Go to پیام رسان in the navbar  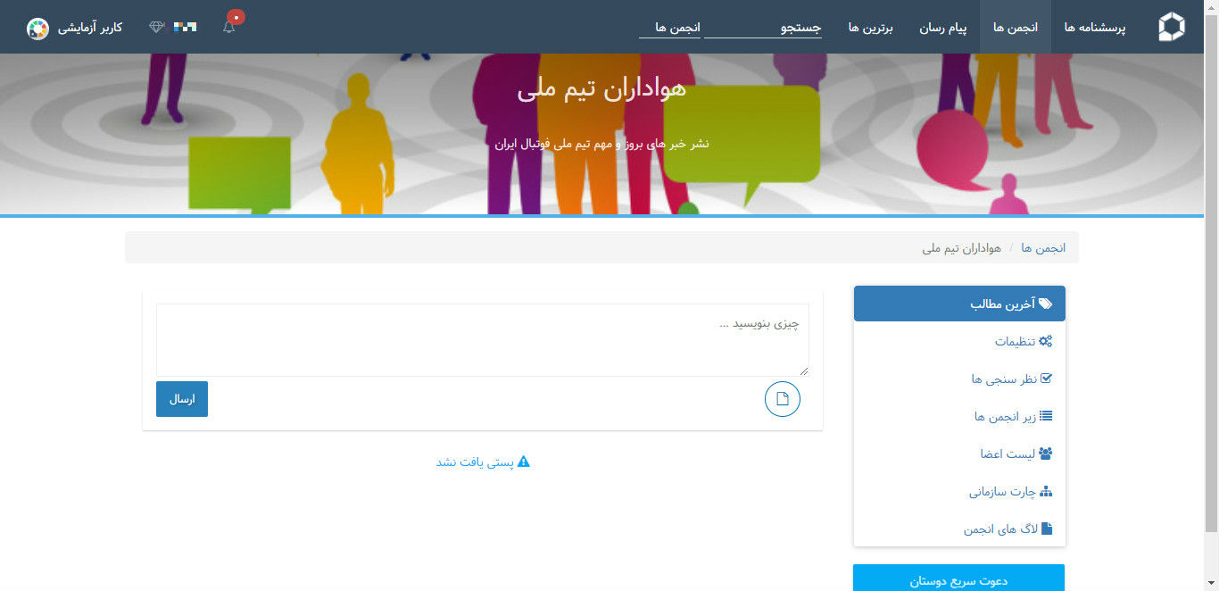[943, 28]
